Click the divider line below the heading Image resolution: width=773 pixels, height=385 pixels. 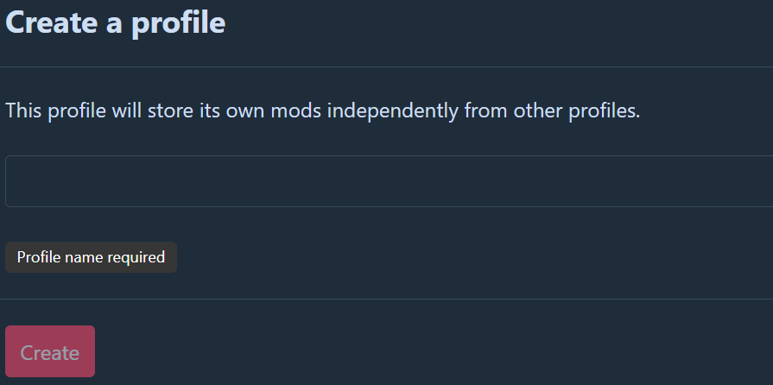click(389, 66)
